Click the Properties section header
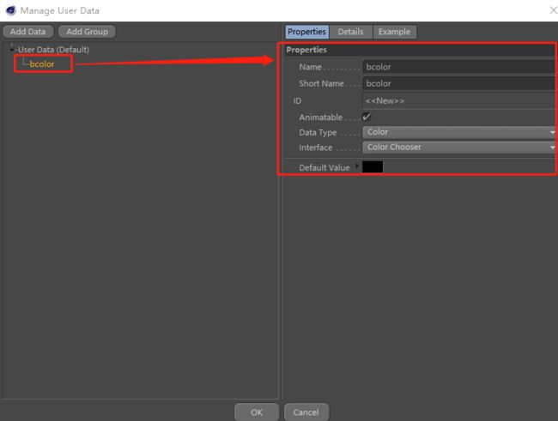558x421 pixels. (x=420, y=50)
